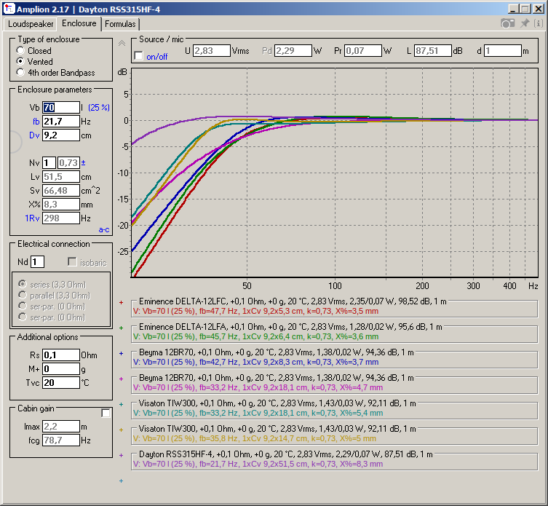
Task: Click the U voltage field in Source / mic
Action: (x=212, y=51)
